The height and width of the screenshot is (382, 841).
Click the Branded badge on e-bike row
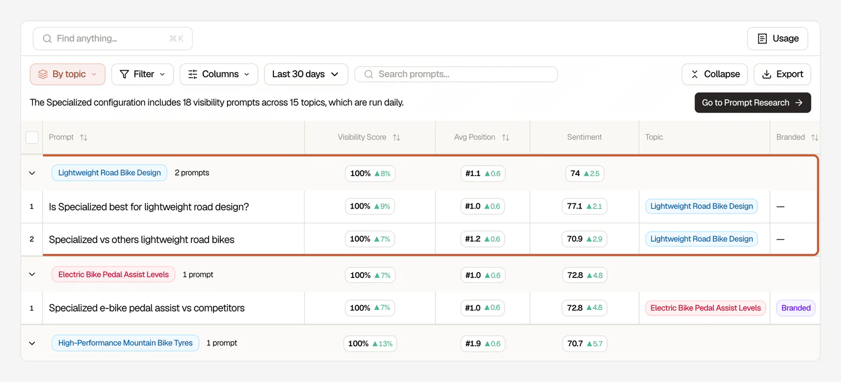tap(796, 308)
